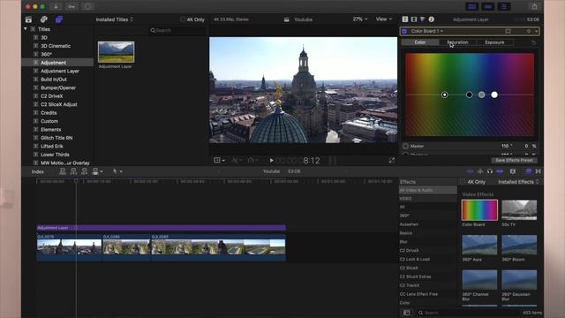Screen dimensions: 565x318
Task: Open the Installed Effects dropdown
Action: pyautogui.click(x=518, y=182)
